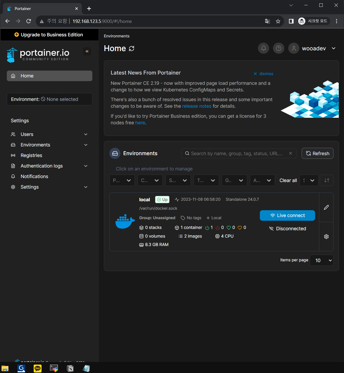Open the local environment name
Viewport: 344px width, 373px height.
(145, 200)
